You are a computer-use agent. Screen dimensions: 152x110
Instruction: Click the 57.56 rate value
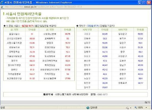click(68, 70)
